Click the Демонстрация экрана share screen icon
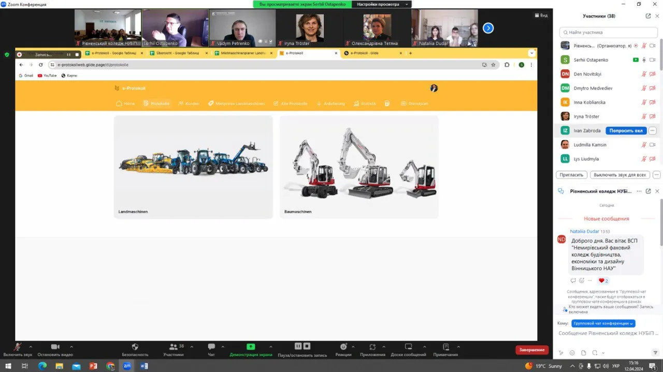The width and height of the screenshot is (663, 372). (x=251, y=347)
